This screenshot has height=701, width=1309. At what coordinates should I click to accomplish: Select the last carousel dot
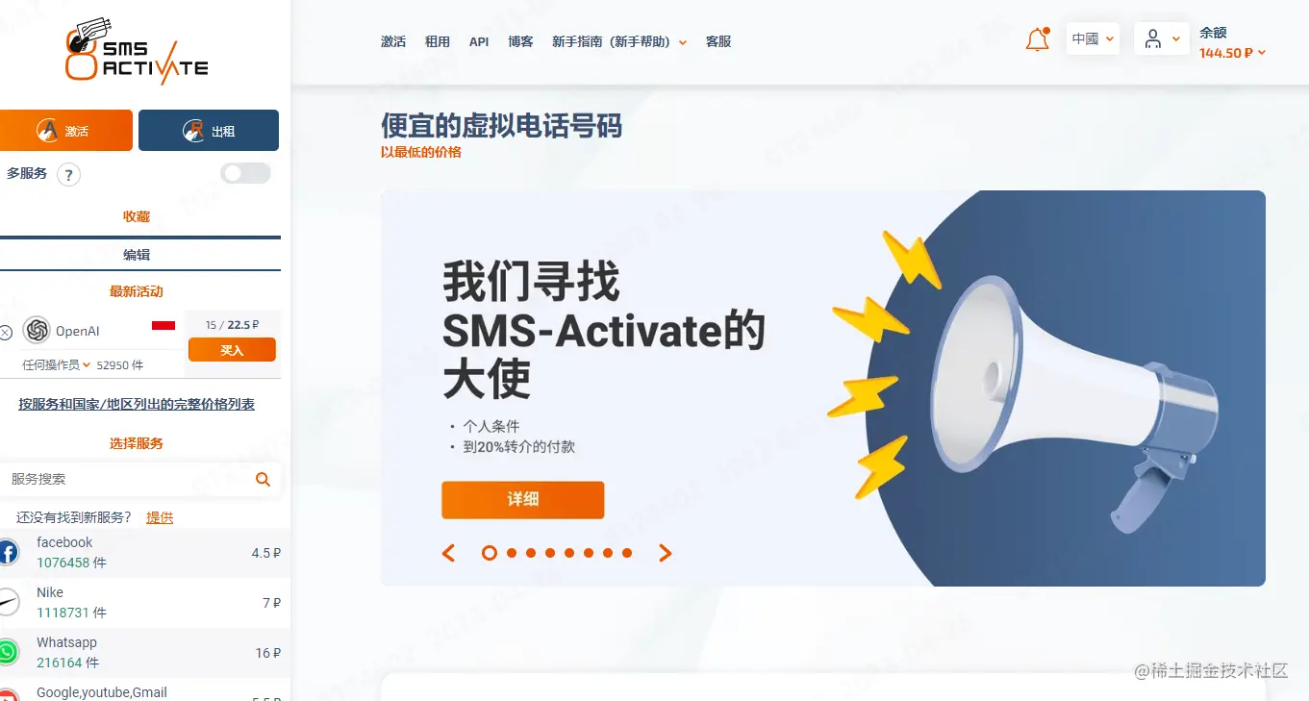click(x=627, y=553)
